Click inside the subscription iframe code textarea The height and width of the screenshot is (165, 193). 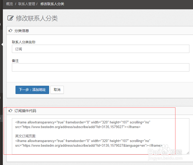click(x=101, y=136)
